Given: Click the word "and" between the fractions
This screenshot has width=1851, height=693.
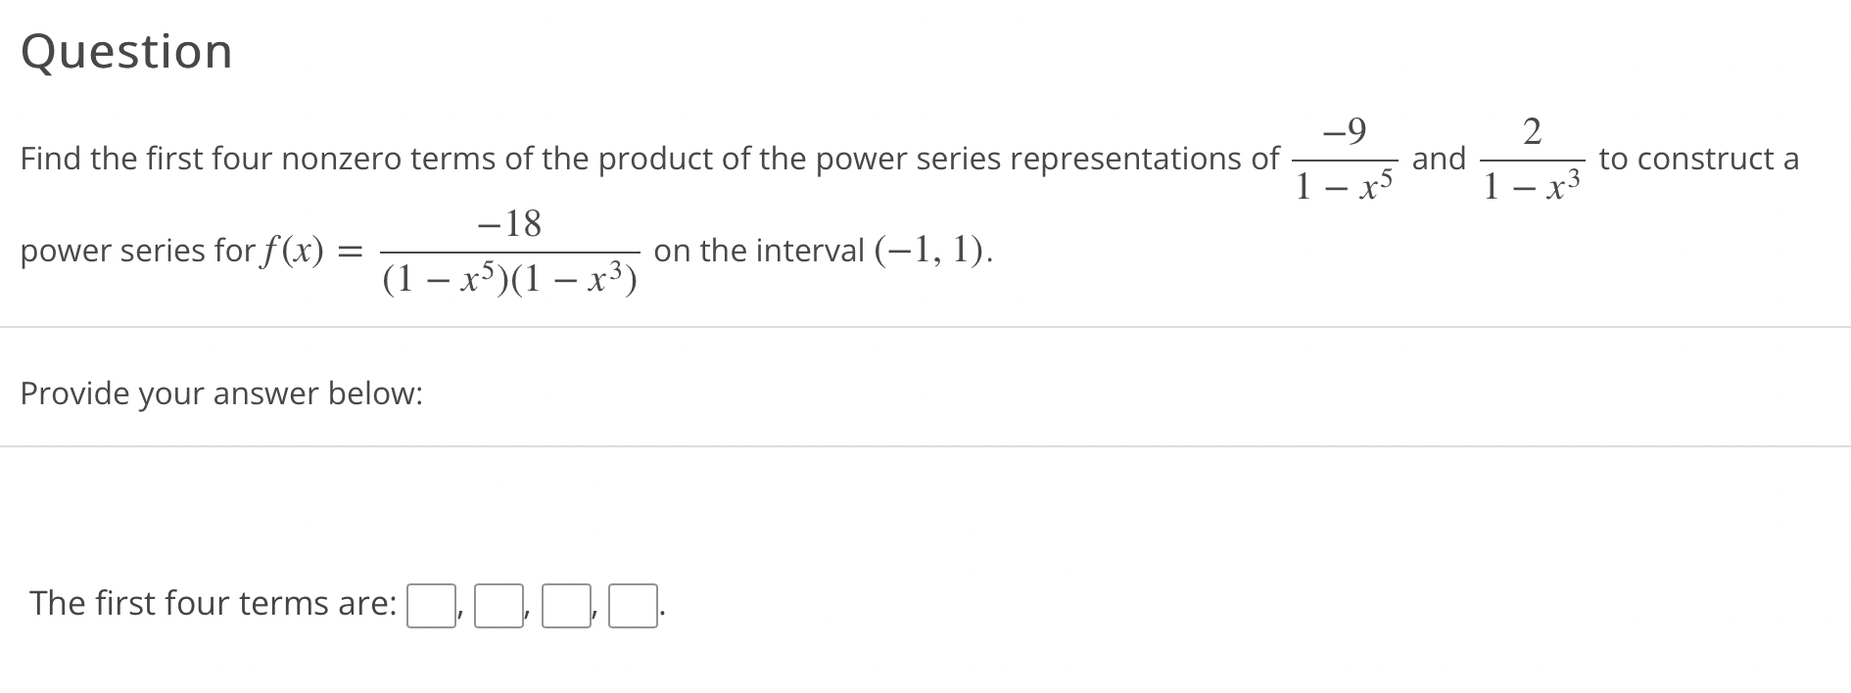Looking at the screenshot, I should pos(1439,159).
